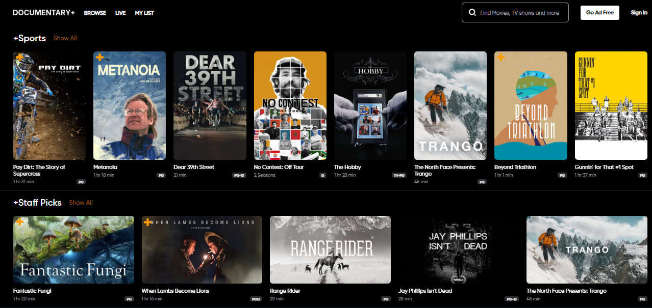Click the search magnifier icon
Screen dimensions: 652x308
[472, 13]
